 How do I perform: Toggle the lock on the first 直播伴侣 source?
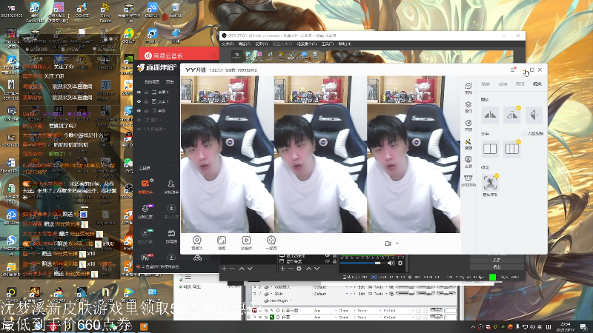tap(146, 92)
